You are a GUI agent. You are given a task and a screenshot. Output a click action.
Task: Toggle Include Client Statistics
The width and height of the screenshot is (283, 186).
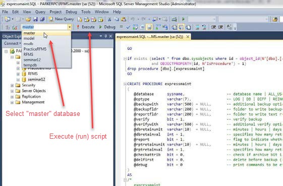coord(165,27)
